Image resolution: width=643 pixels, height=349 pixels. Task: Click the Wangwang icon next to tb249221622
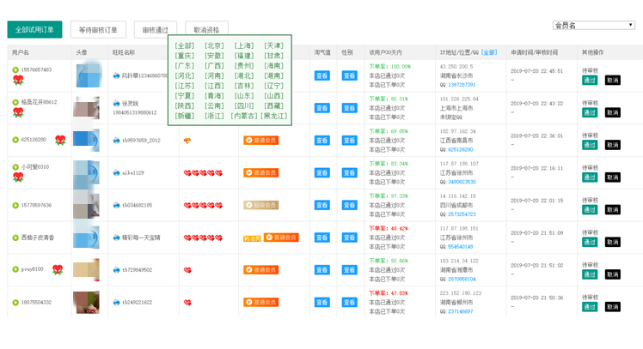(x=116, y=303)
